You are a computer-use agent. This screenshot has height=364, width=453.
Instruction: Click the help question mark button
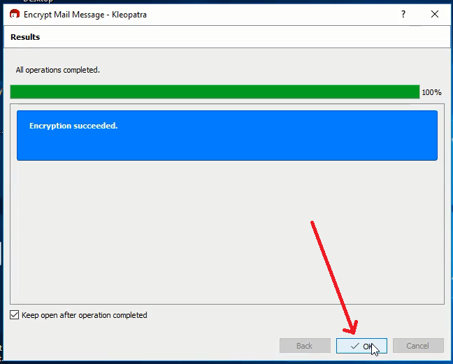point(403,14)
